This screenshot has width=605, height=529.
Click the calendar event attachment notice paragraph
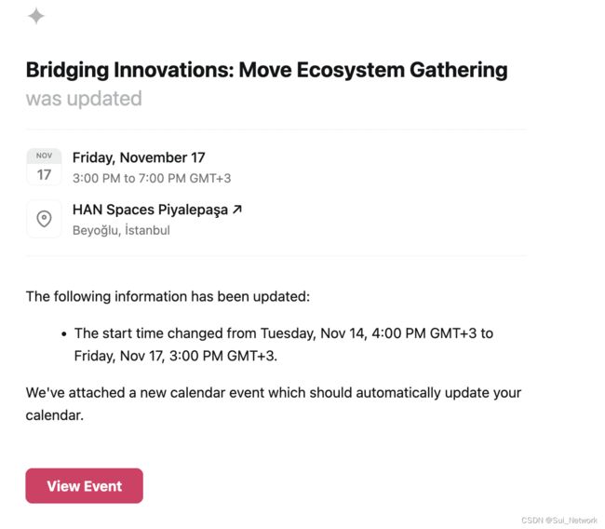pos(274,404)
